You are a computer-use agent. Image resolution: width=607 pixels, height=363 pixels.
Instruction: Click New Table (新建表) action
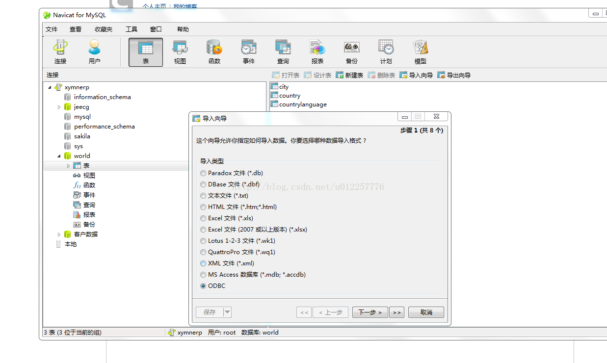click(349, 75)
